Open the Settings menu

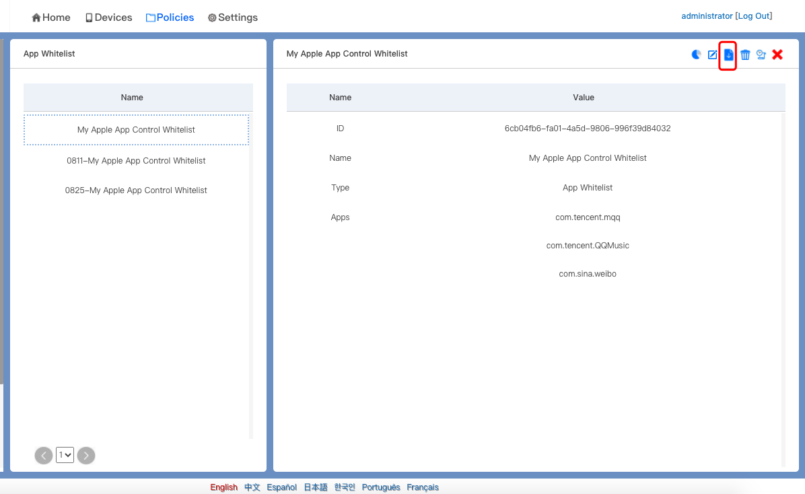click(x=233, y=17)
